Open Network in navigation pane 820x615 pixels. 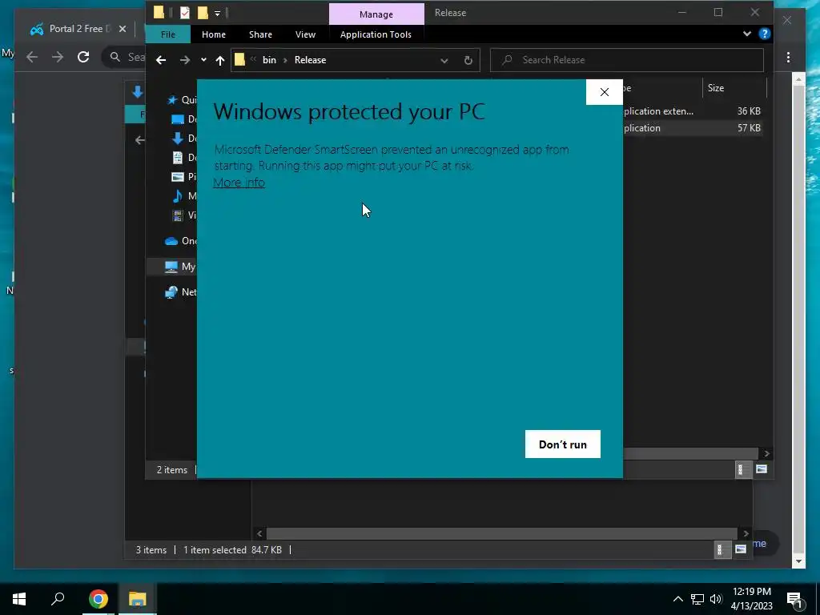tap(180, 292)
